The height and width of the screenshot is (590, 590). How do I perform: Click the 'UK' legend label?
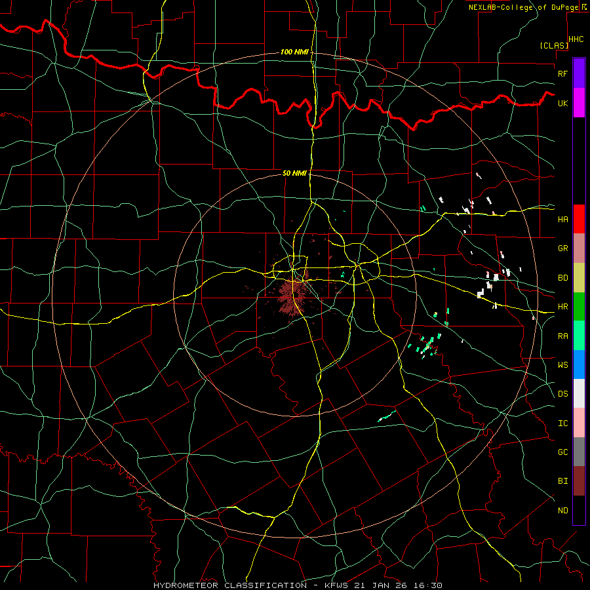click(x=562, y=103)
